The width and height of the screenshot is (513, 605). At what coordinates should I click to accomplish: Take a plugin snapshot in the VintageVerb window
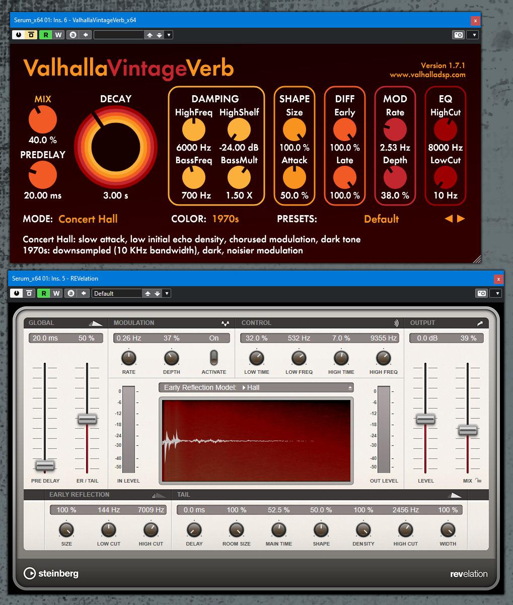(458, 34)
